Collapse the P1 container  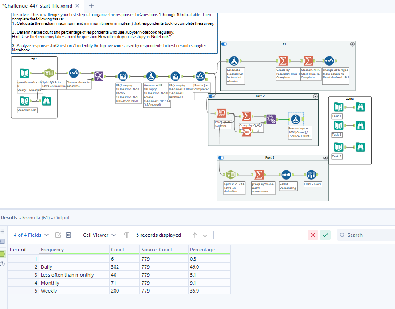[x=352, y=44]
